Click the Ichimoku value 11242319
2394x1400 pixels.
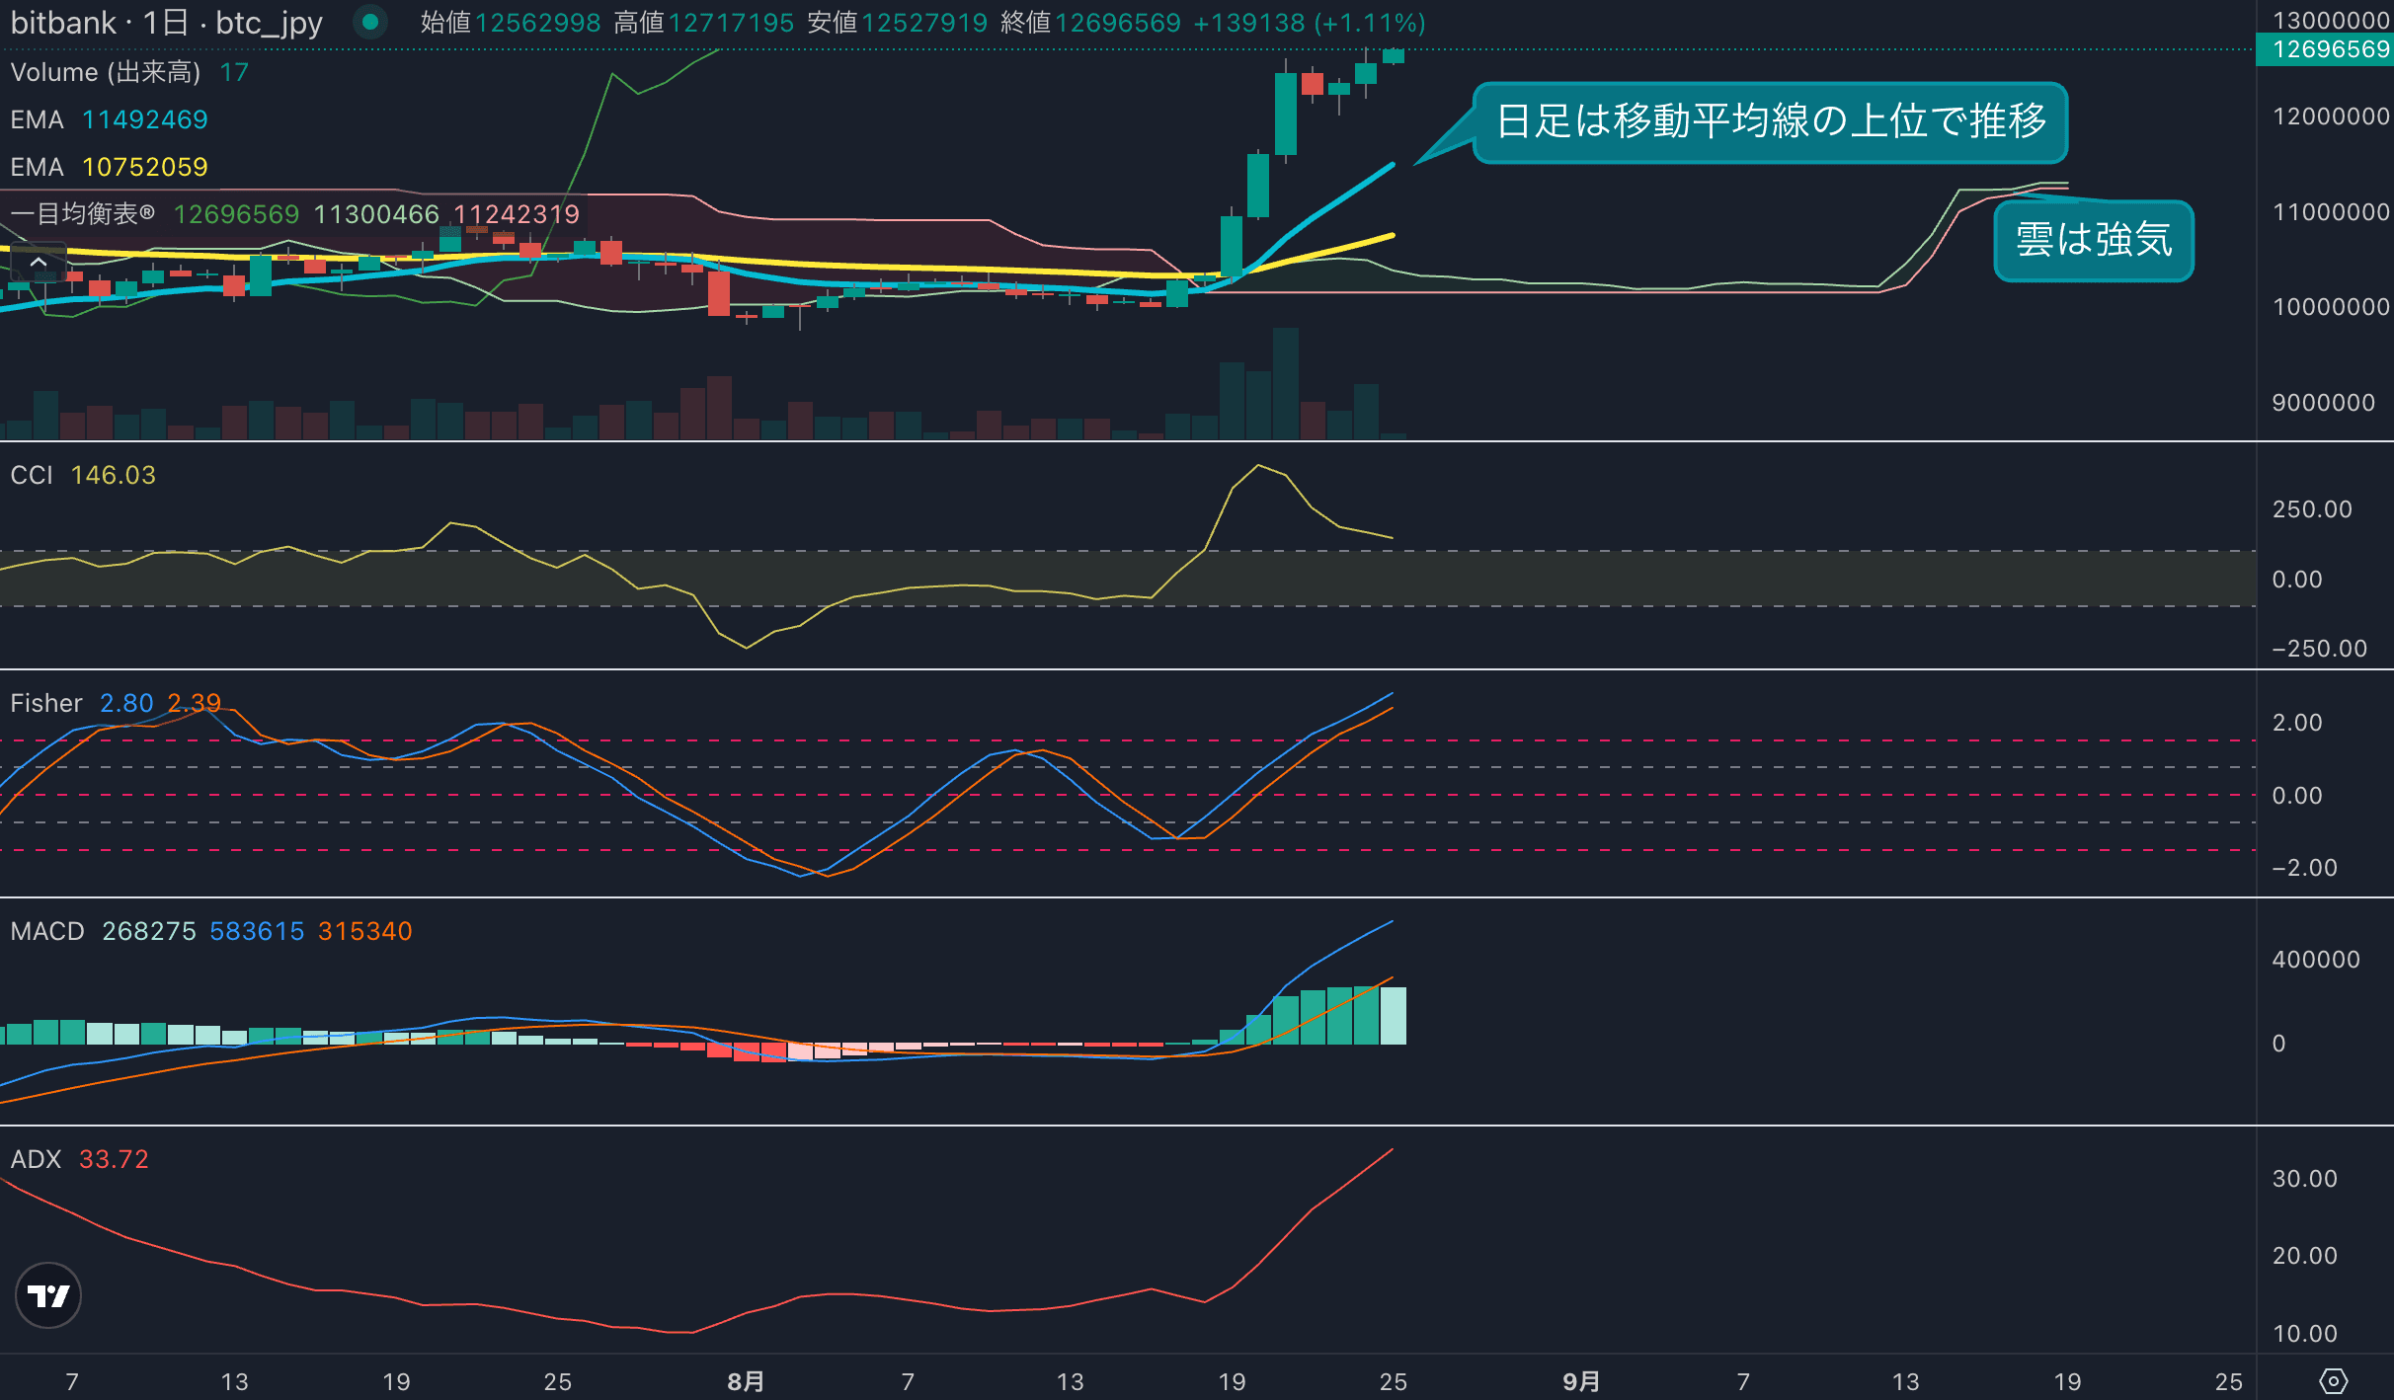(517, 214)
